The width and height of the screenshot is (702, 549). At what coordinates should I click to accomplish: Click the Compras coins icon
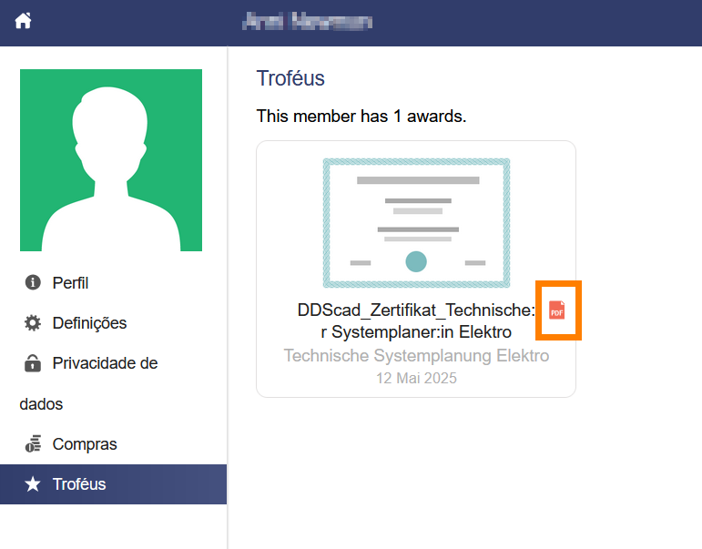pos(33,443)
